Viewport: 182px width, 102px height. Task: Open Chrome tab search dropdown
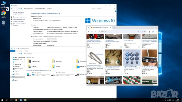coord(88,28)
